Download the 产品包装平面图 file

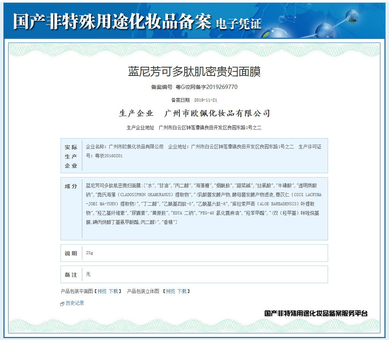click(x=113, y=291)
